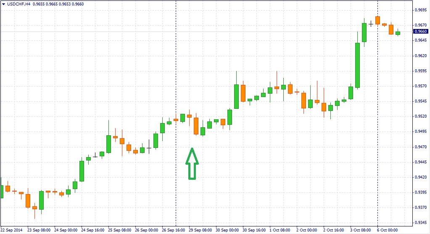
Task: Click the triangle arrow beside USDCHF,H4
Action: (4, 4)
